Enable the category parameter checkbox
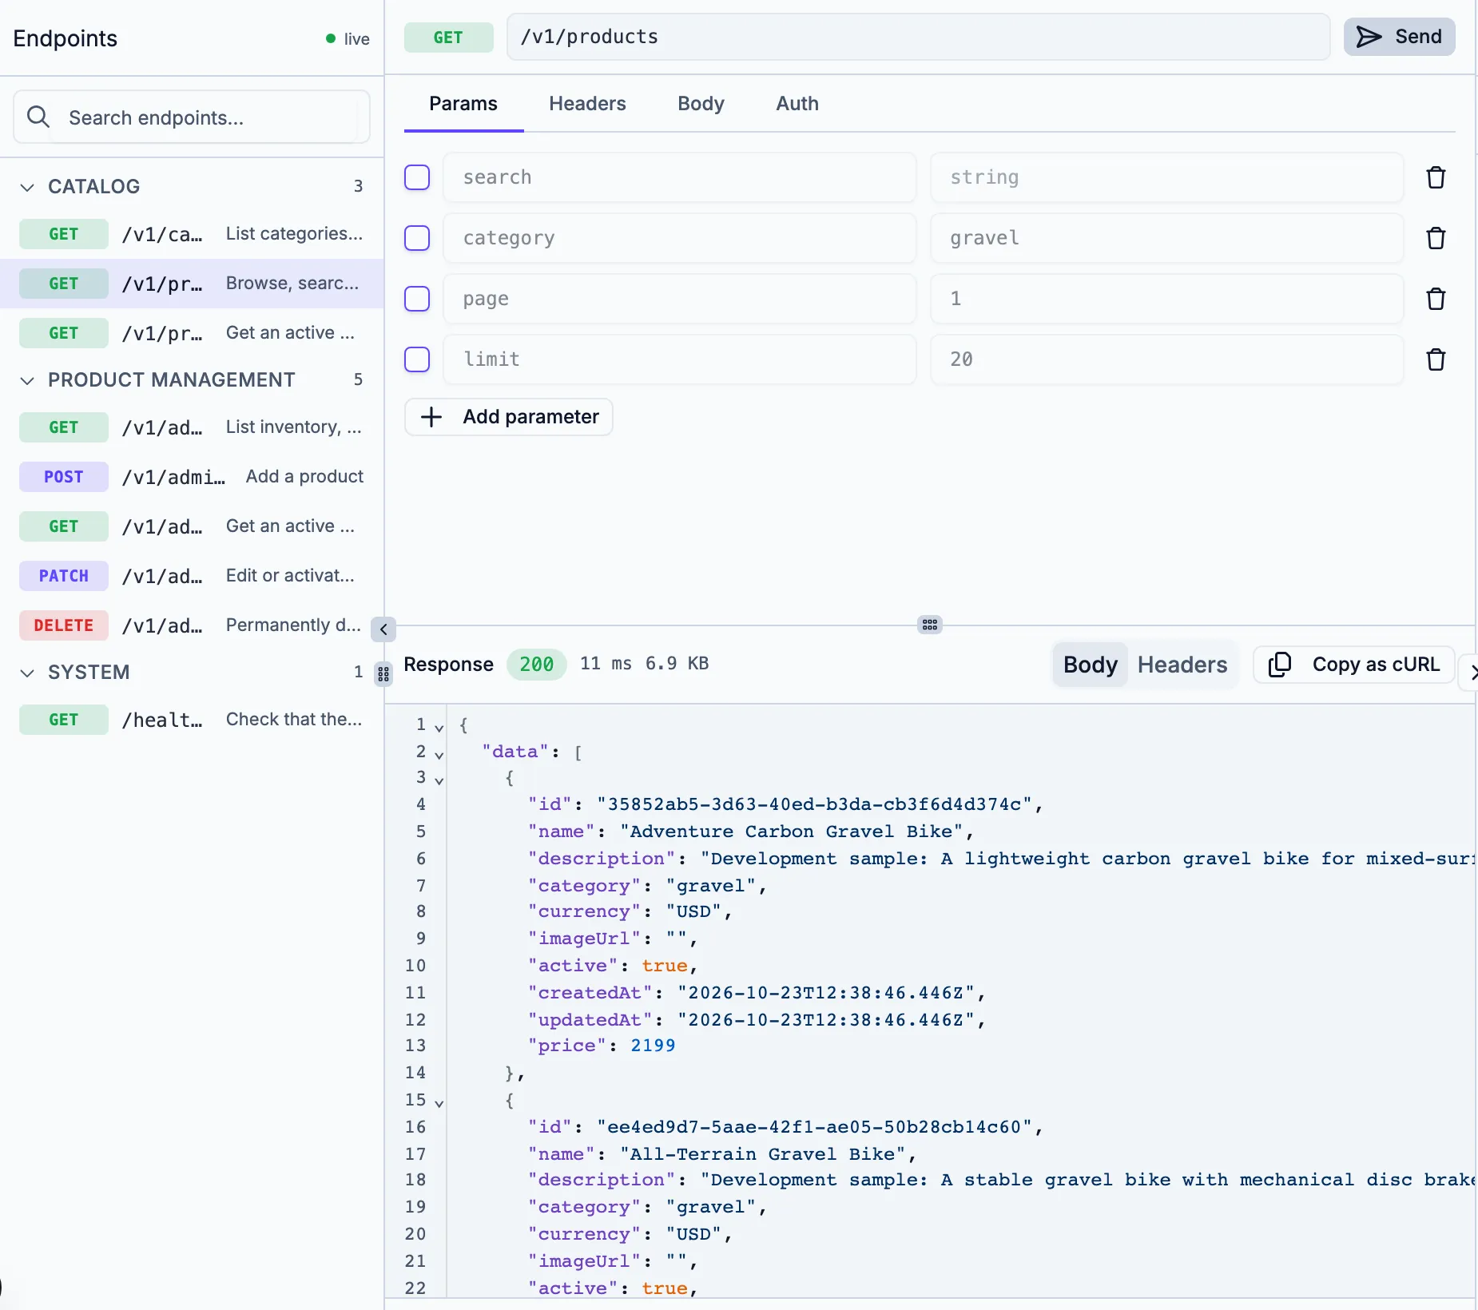The height and width of the screenshot is (1310, 1478). [x=417, y=238]
